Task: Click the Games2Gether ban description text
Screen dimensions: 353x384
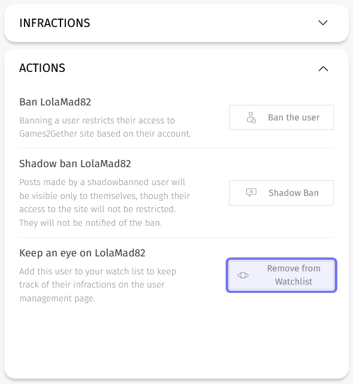Action: tap(105, 127)
